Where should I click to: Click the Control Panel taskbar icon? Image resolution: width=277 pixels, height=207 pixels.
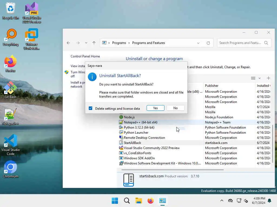pyautogui.click(x=163, y=201)
